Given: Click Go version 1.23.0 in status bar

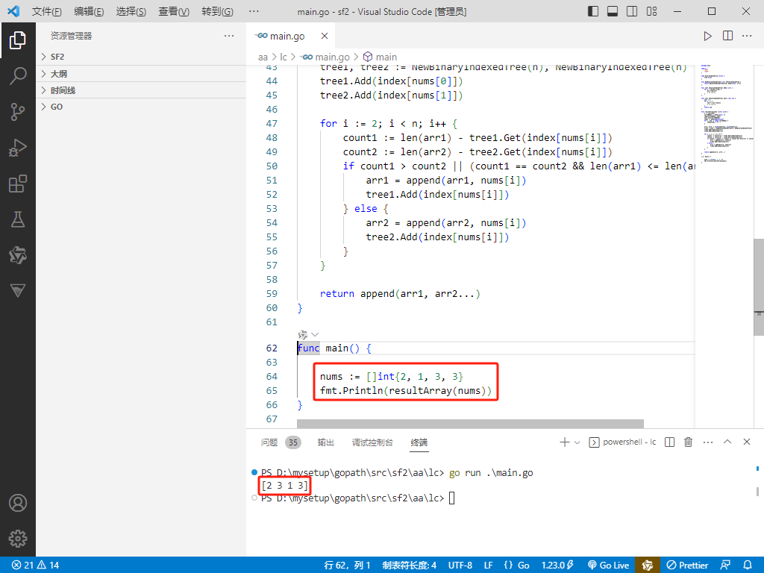Looking at the screenshot, I should pyautogui.click(x=558, y=566).
